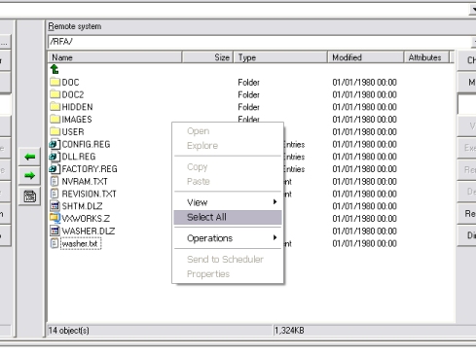Select the CONFIG.REG registry file icon
Viewport: 476px width, 356px height.
pos(55,144)
